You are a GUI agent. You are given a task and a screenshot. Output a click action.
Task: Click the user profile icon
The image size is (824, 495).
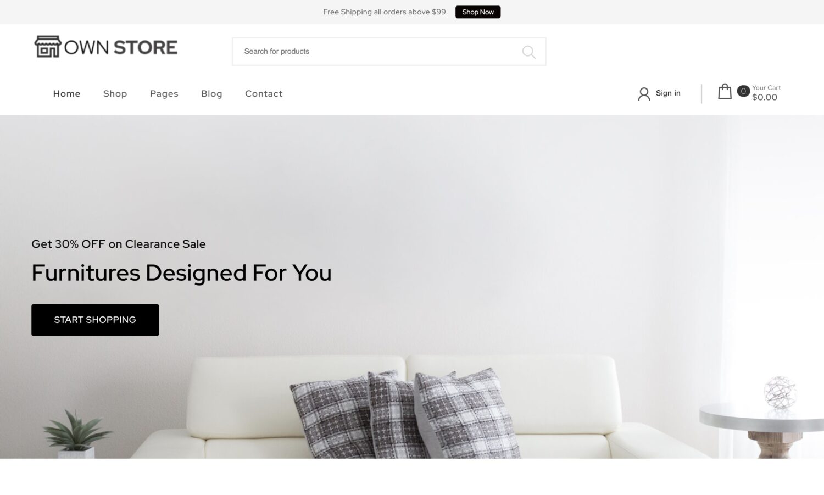click(x=644, y=94)
